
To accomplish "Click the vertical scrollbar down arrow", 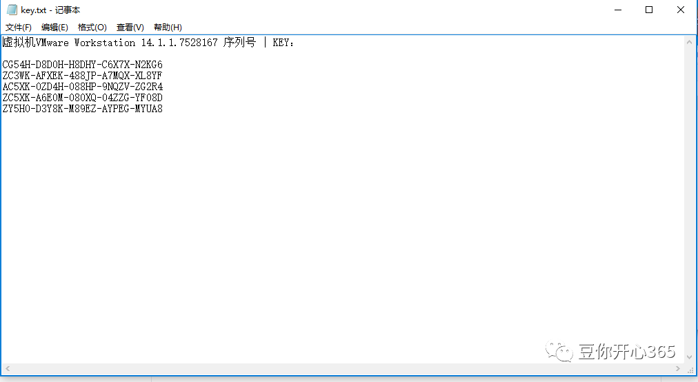I will tap(690, 357).
